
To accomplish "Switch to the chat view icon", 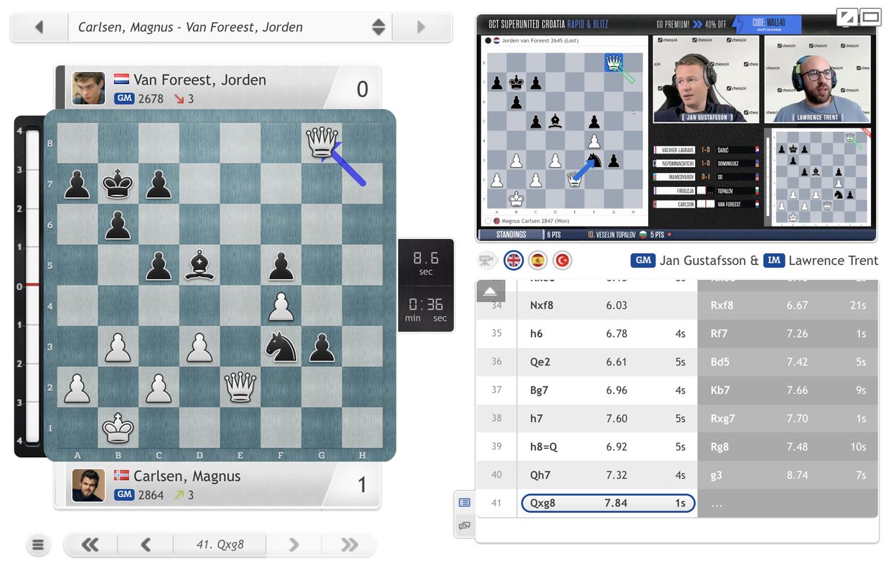I will [x=464, y=526].
